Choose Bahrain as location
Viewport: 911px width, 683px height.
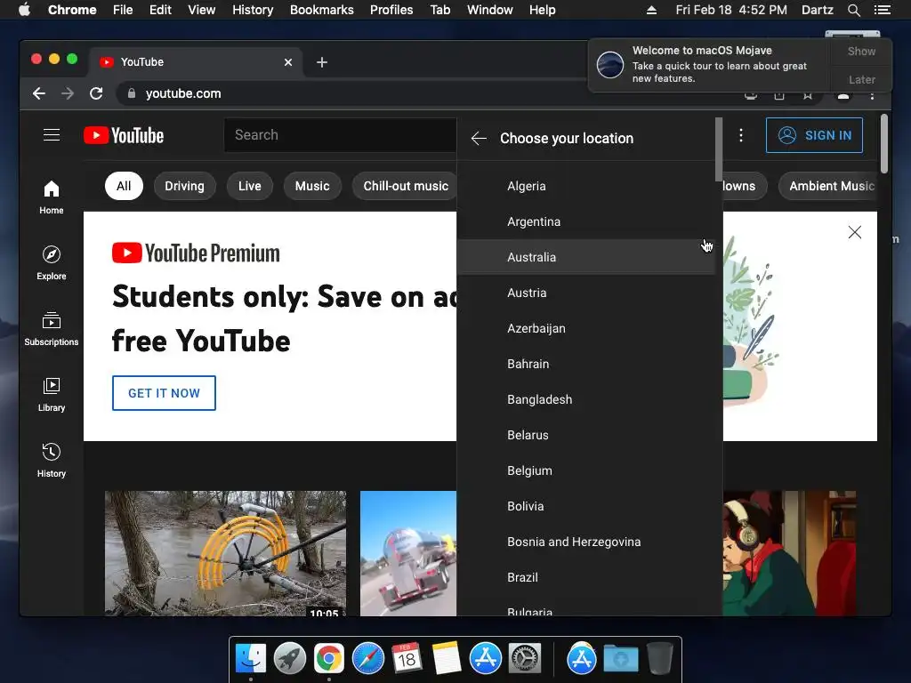[586, 364]
